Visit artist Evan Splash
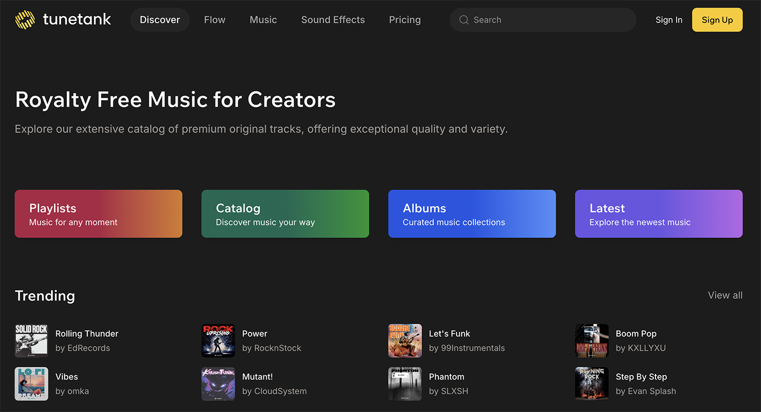Viewport: 761px width, 412px height. pyautogui.click(x=646, y=391)
